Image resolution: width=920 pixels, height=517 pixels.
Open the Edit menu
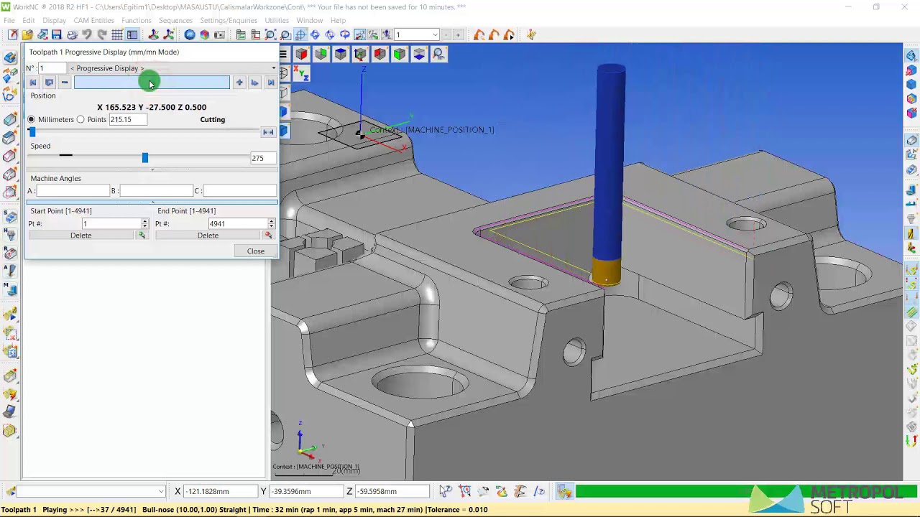pyautogui.click(x=29, y=20)
